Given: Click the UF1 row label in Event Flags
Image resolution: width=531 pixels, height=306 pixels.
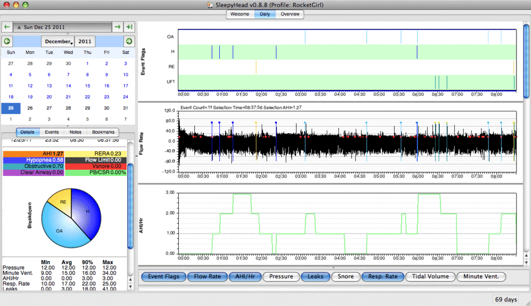Looking at the screenshot, I should coord(171,81).
